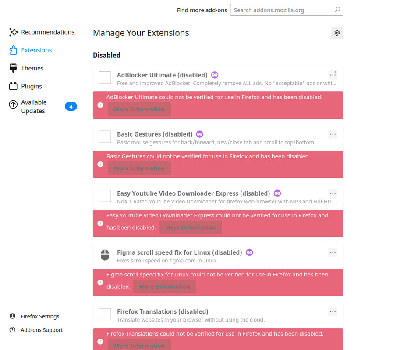Click Figma scroll fix private browsing badge
The width and height of the screenshot is (400, 350).
pos(249,252)
